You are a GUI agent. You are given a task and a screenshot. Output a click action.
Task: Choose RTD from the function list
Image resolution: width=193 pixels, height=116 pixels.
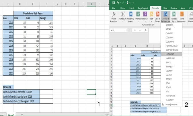pos(171,92)
